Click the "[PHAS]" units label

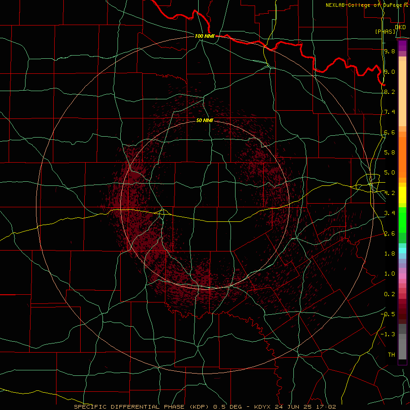[385, 31]
